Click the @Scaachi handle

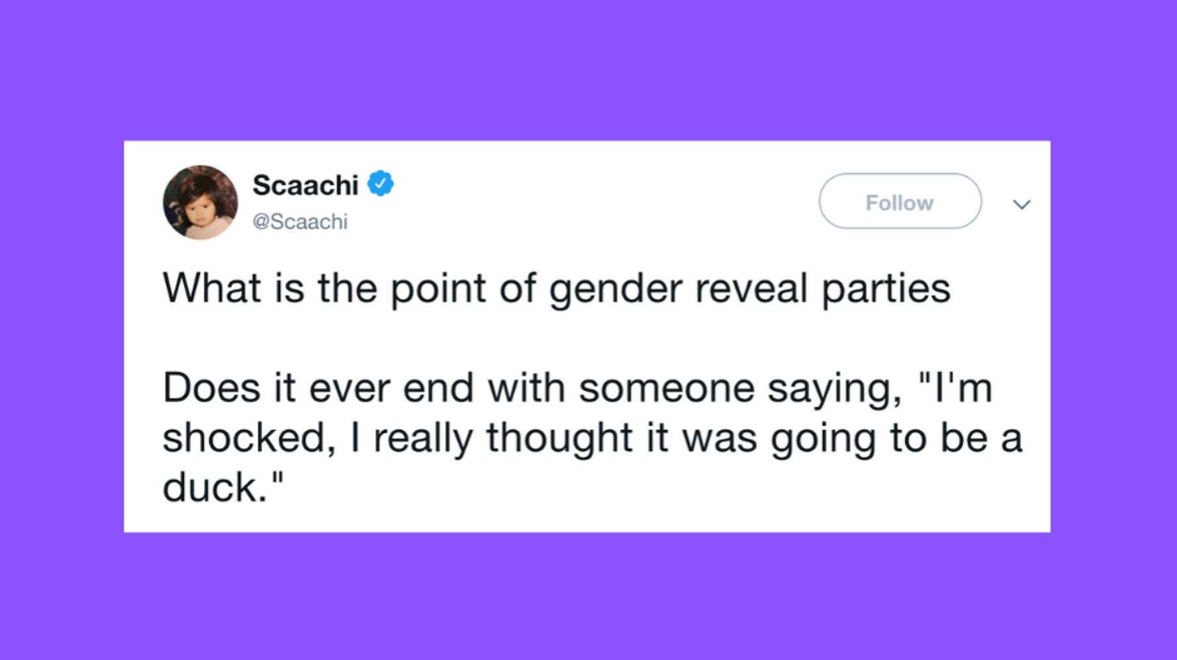coord(300,222)
